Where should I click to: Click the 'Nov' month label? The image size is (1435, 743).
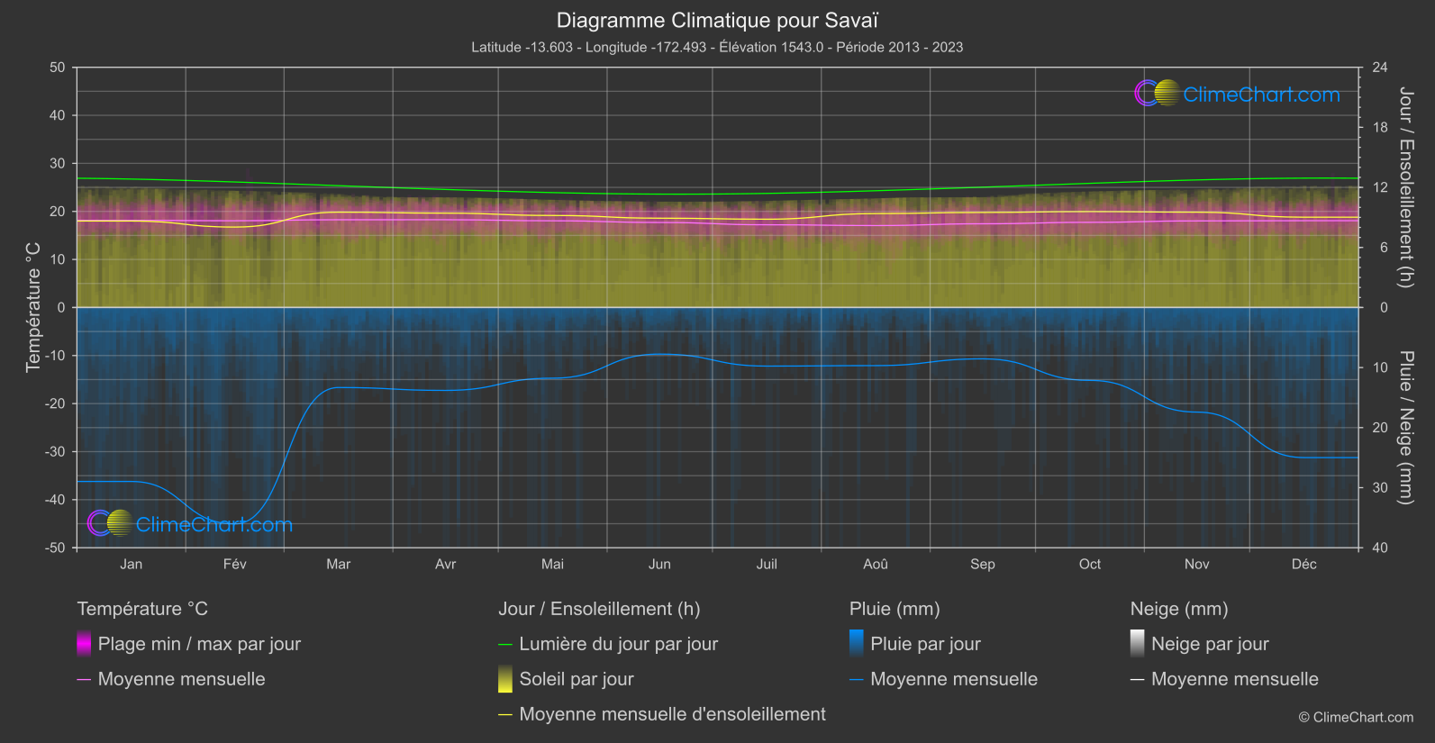[x=1197, y=564]
